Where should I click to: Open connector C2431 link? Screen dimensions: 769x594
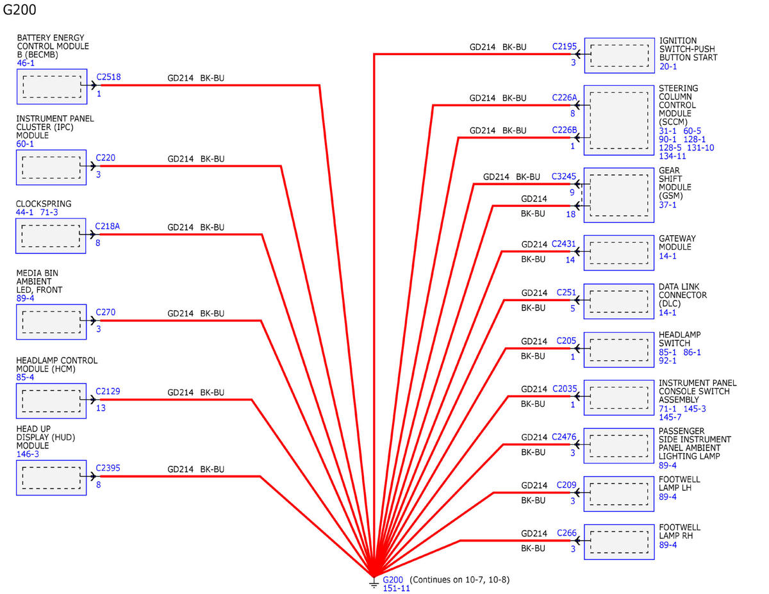tap(565, 244)
